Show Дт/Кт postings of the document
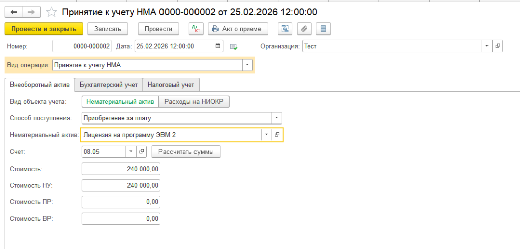This screenshot has width=520, height=249. (196, 29)
